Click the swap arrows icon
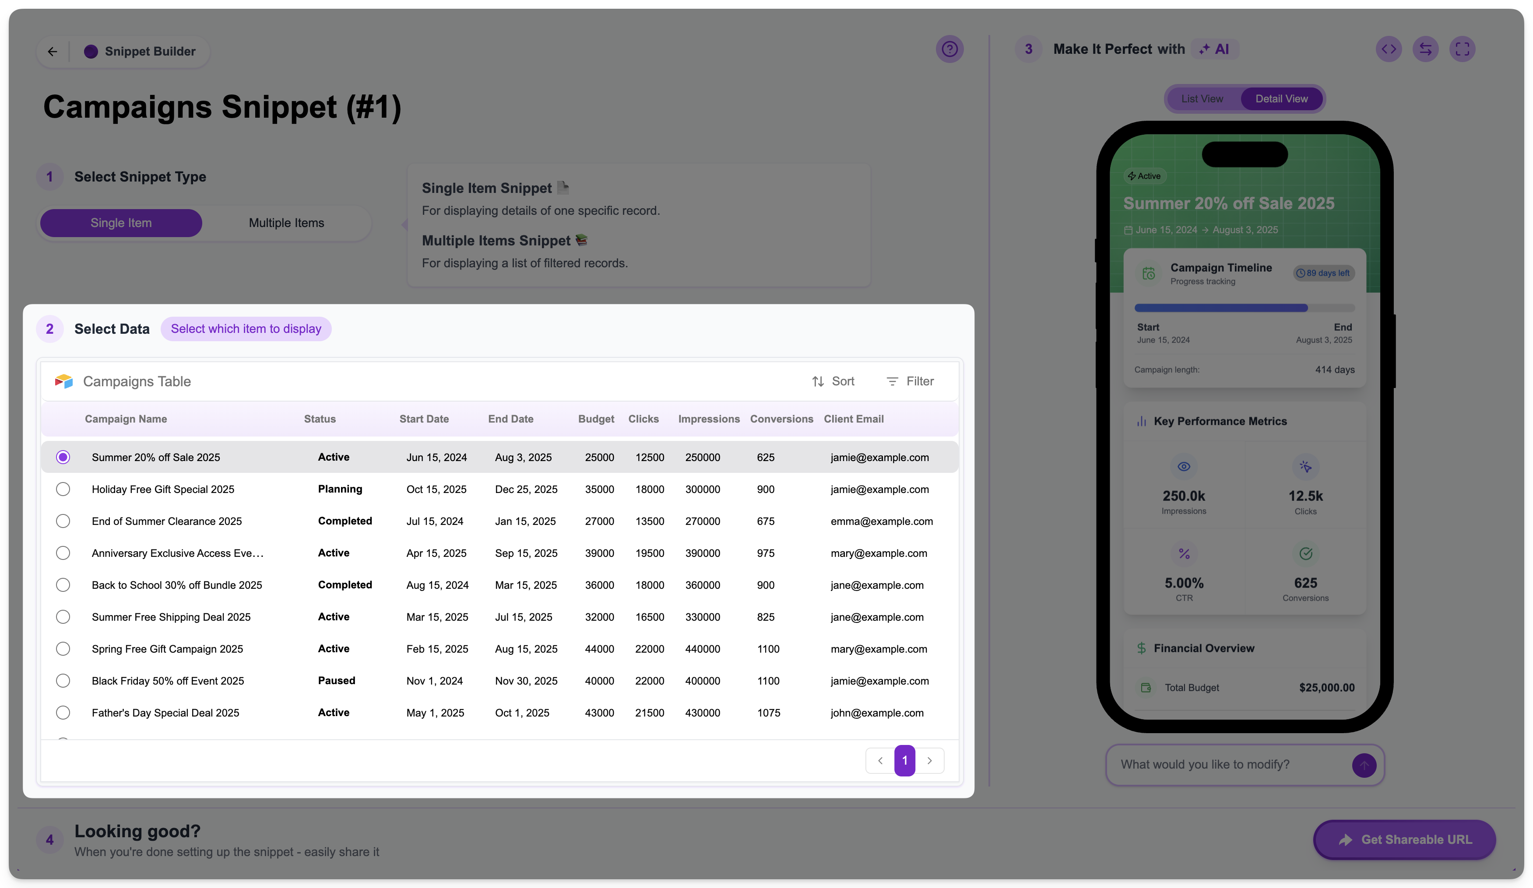1533x888 pixels. pyautogui.click(x=1425, y=49)
